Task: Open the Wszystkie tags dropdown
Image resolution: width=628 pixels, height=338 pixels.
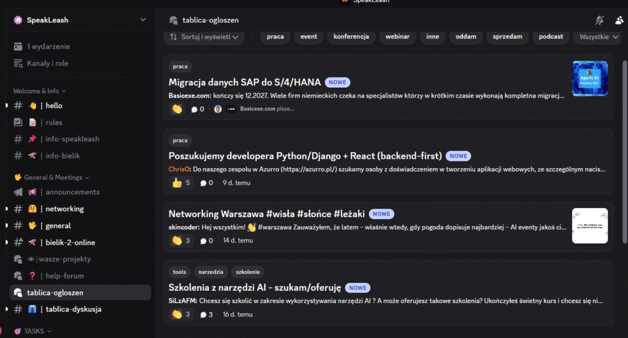Action: (x=599, y=37)
